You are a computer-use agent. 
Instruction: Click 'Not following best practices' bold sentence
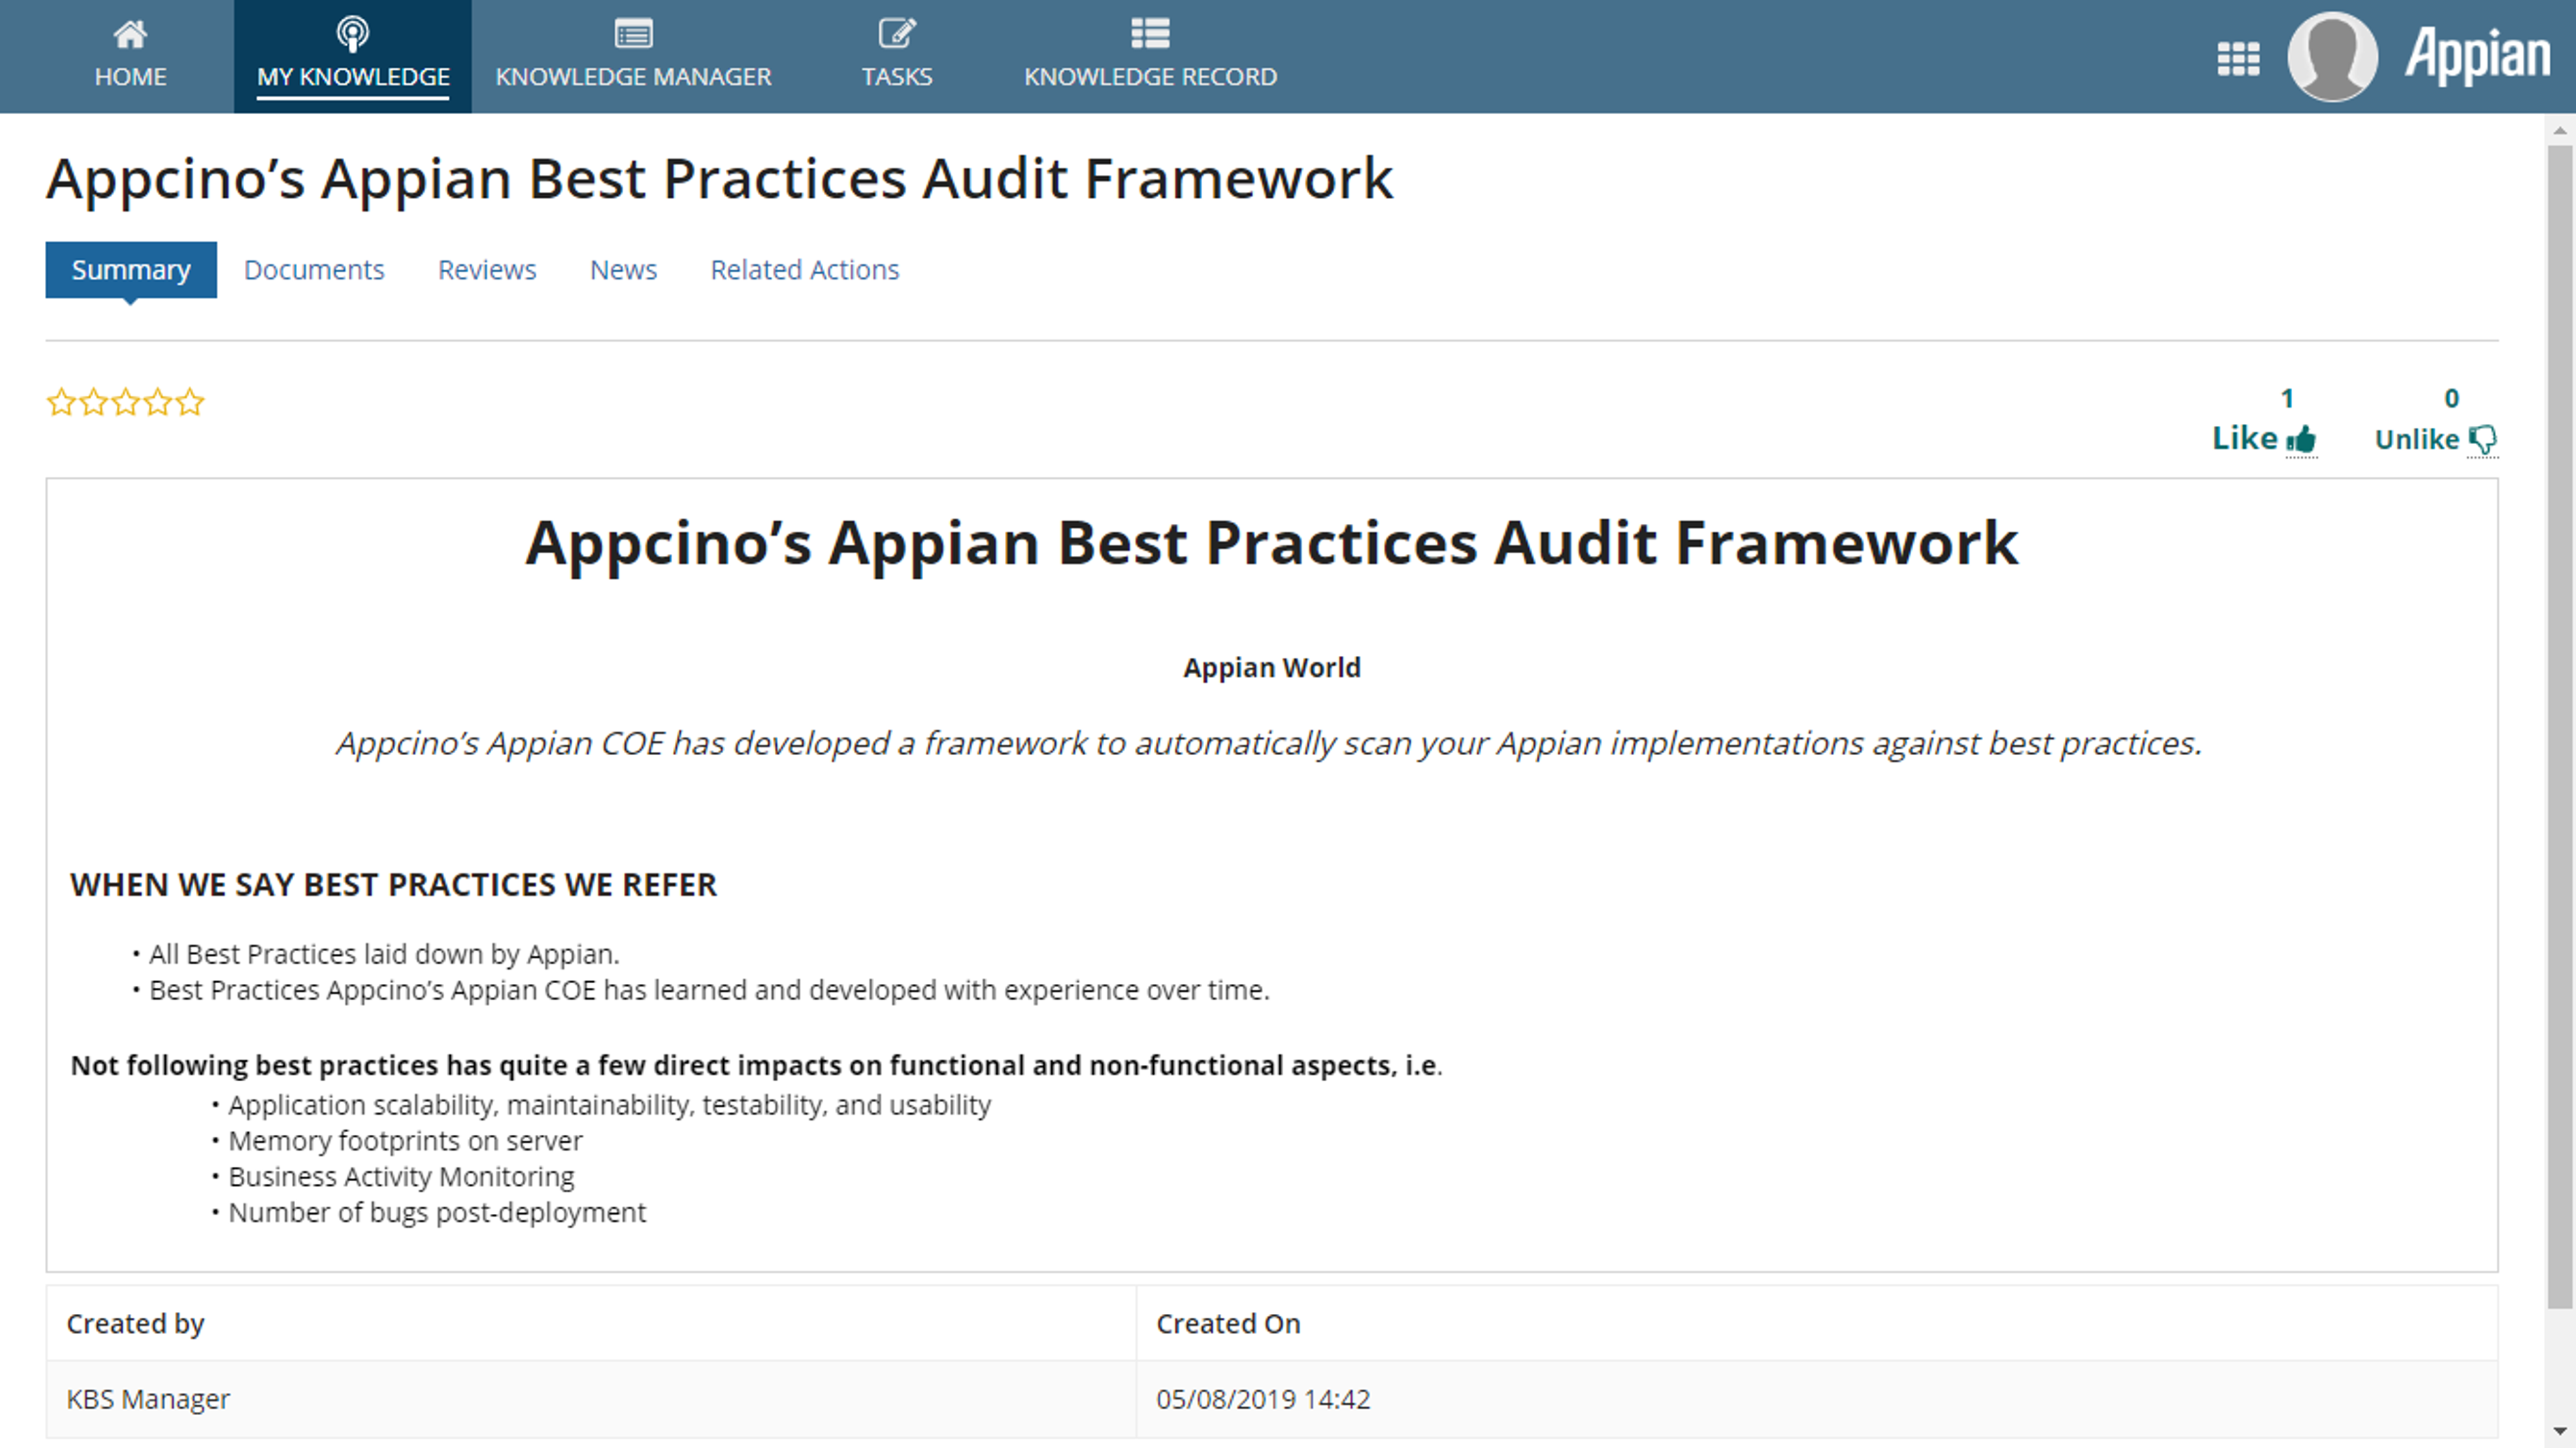(756, 1066)
